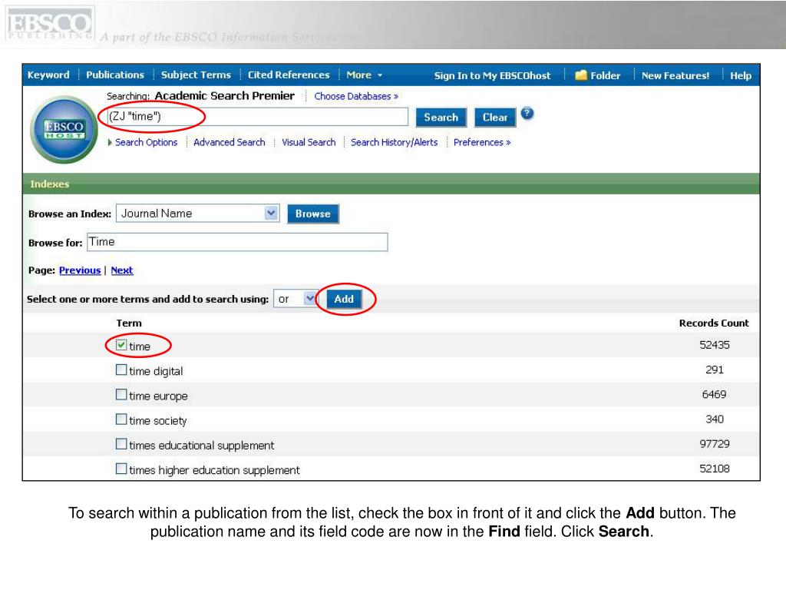
Task: Open the Choose Databases link
Action: (356, 96)
